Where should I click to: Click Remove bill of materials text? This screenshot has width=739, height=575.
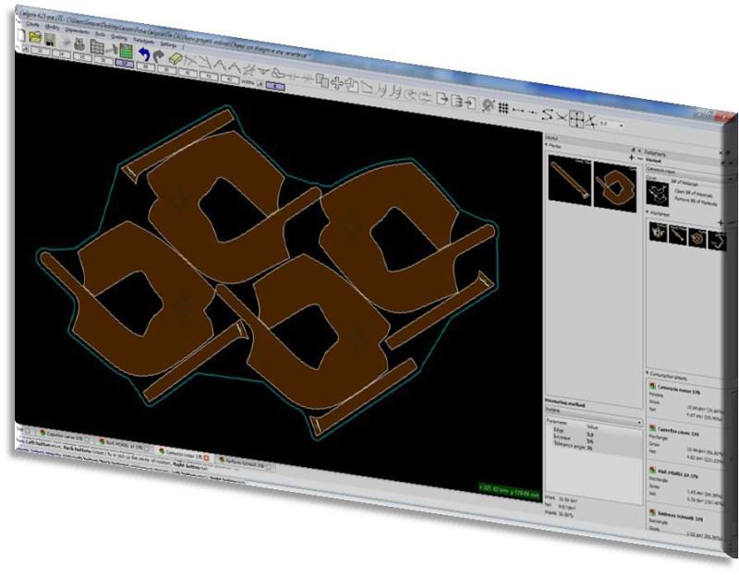696,201
